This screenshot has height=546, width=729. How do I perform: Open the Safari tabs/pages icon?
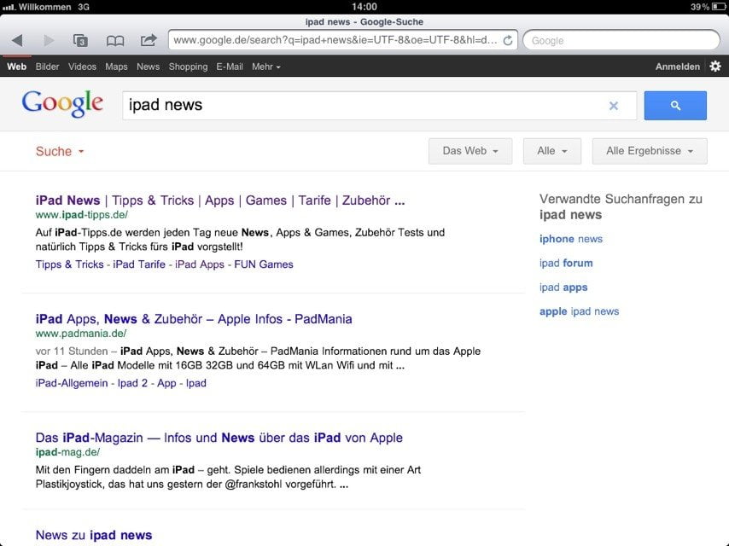(x=80, y=40)
